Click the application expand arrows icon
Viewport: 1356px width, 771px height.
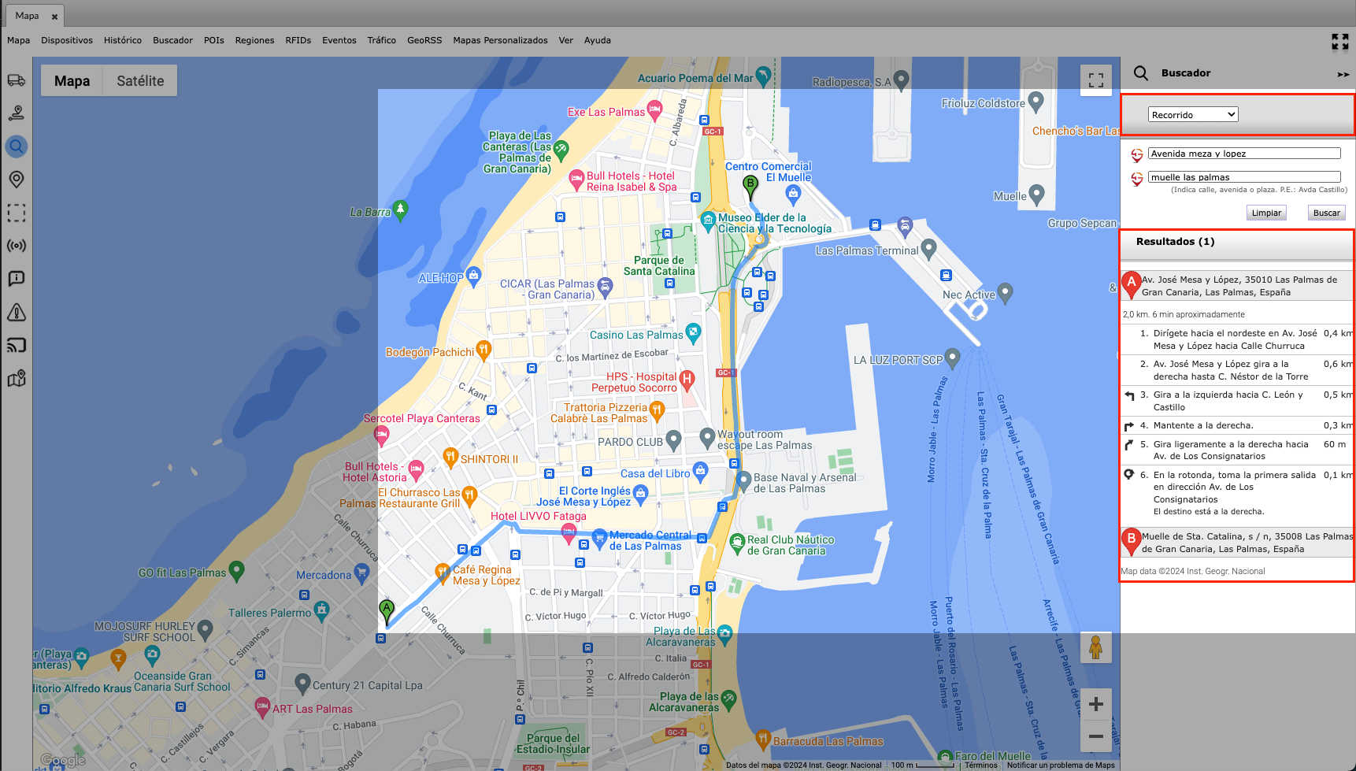click(1339, 42)
